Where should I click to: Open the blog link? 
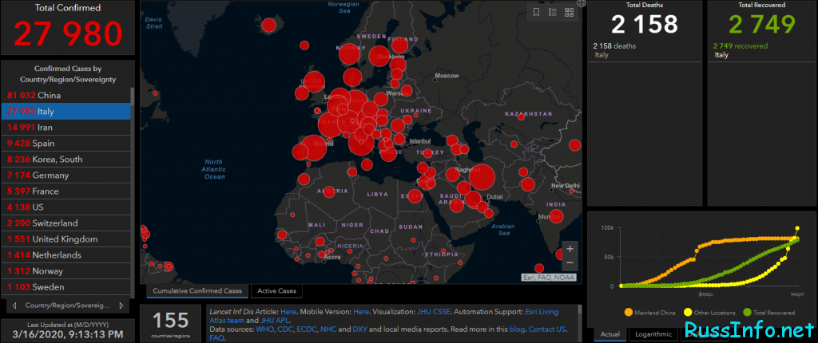(519, 330)
